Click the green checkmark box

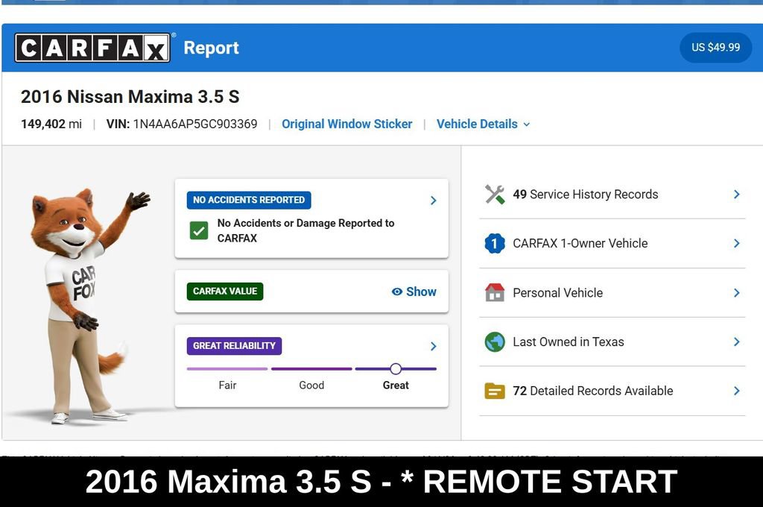pos(198,230)
